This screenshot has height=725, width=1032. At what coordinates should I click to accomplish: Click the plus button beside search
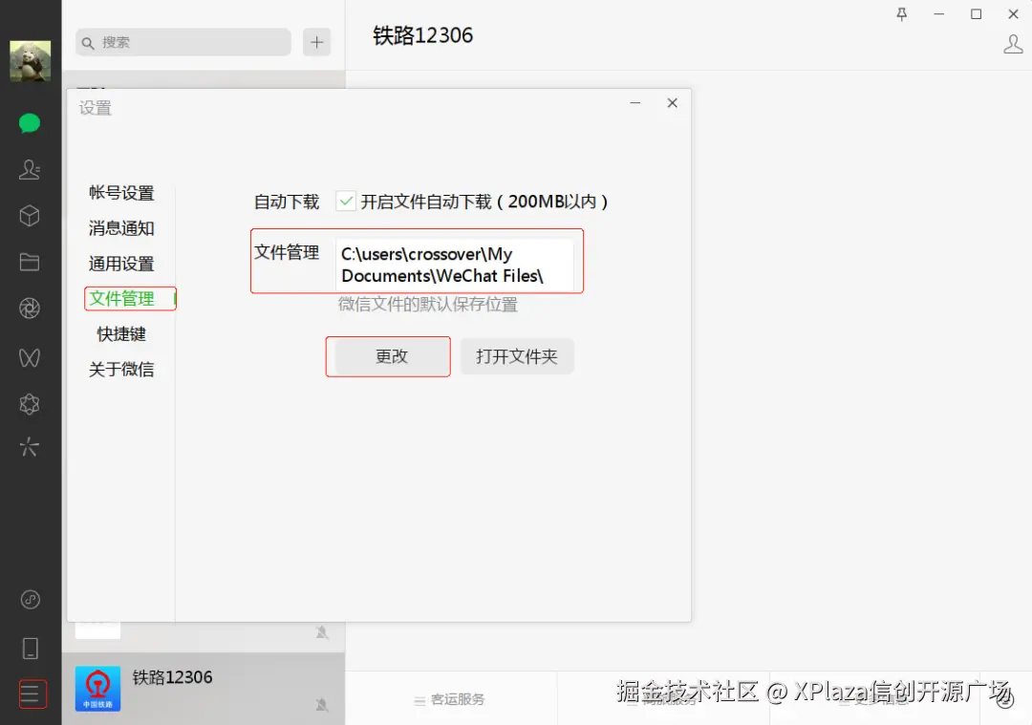coord(316,42)
